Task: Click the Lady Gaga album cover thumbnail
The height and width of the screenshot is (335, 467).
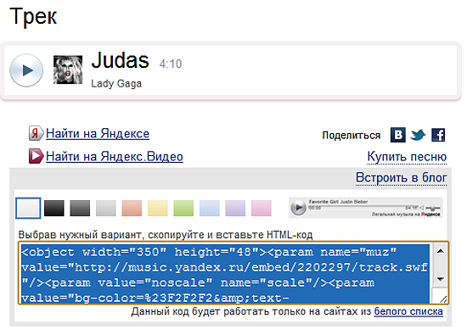Action: point(68,70)
